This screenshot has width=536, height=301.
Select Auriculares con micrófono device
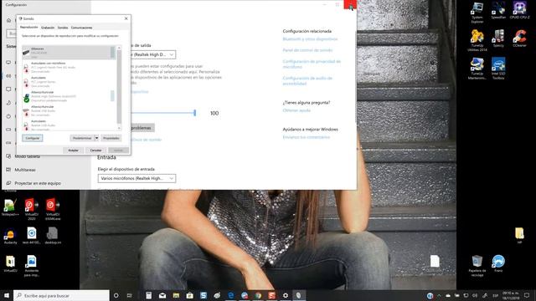pos(69,67)
